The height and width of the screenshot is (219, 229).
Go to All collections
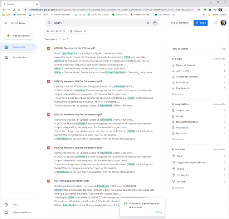click(20, 57)
